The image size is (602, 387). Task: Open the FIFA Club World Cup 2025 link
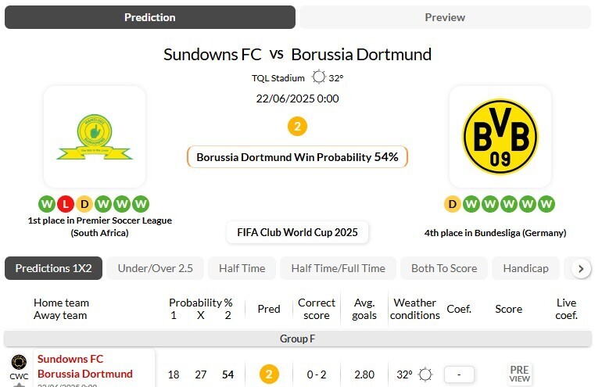297,232
